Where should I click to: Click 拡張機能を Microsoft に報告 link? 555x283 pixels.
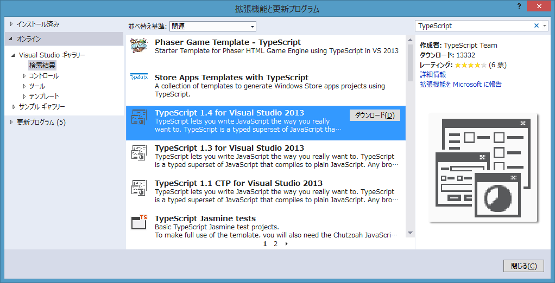[x=461, y=85]
